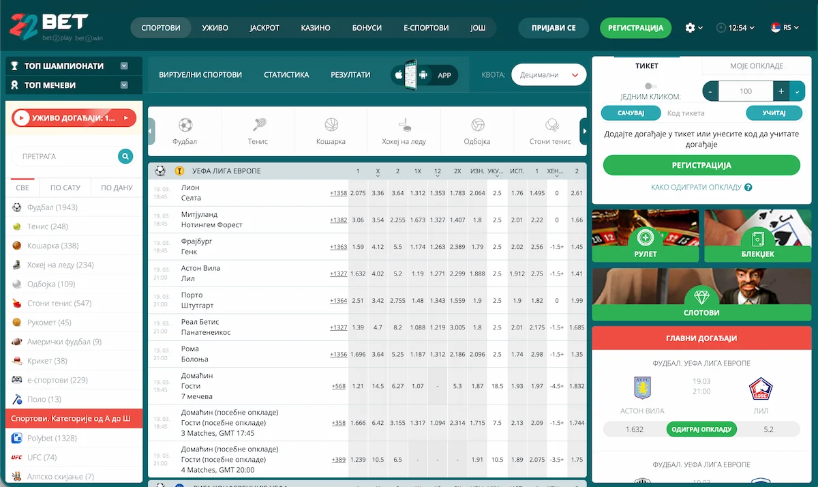818x487 pixels.
Task: Toggle the Једним кликом switch
Action: 651,86
